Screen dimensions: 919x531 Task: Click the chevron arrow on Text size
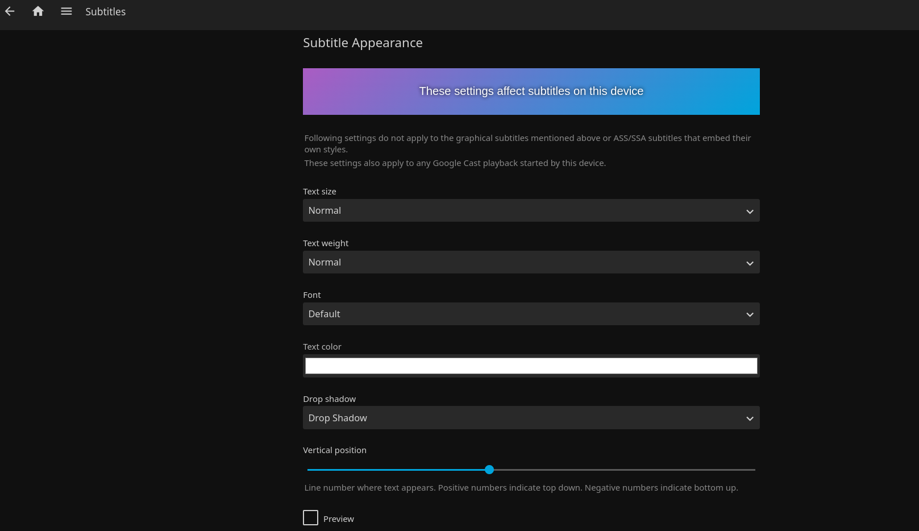(750, 211)
